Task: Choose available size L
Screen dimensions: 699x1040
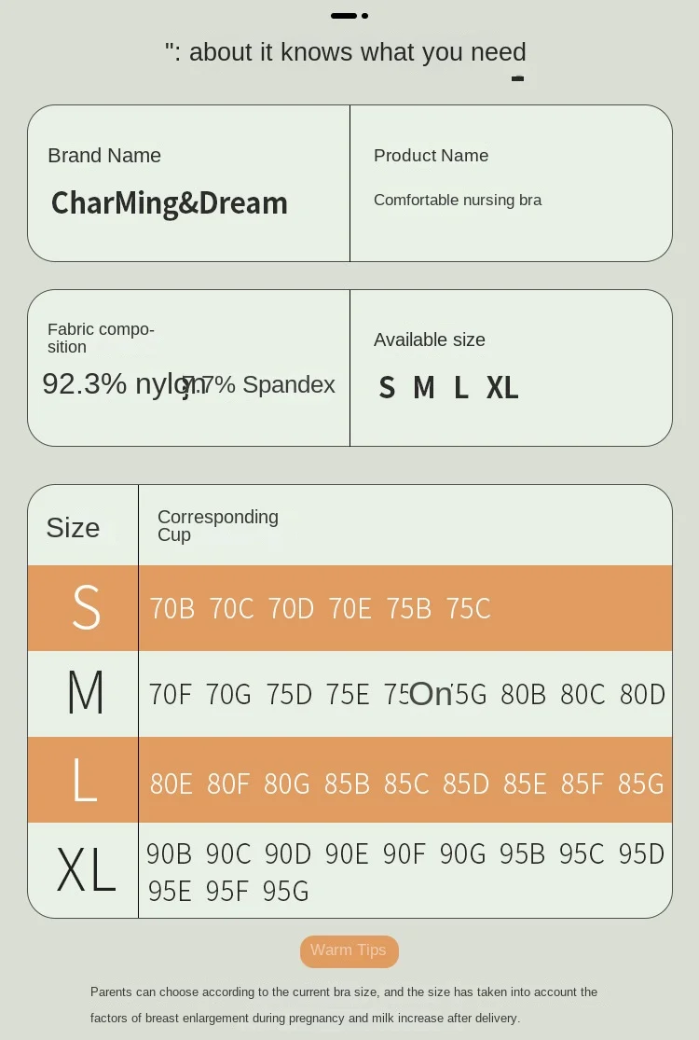Action: 461,387
